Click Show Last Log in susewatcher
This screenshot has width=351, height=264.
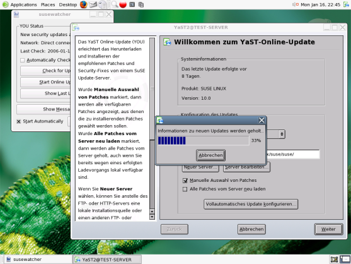(x=45, y=93)
